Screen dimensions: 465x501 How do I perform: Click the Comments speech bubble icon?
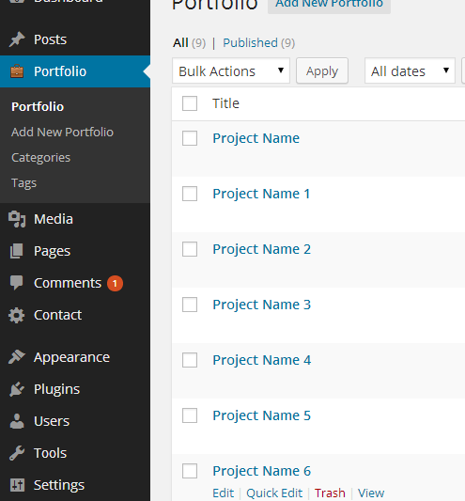(17, 283)
